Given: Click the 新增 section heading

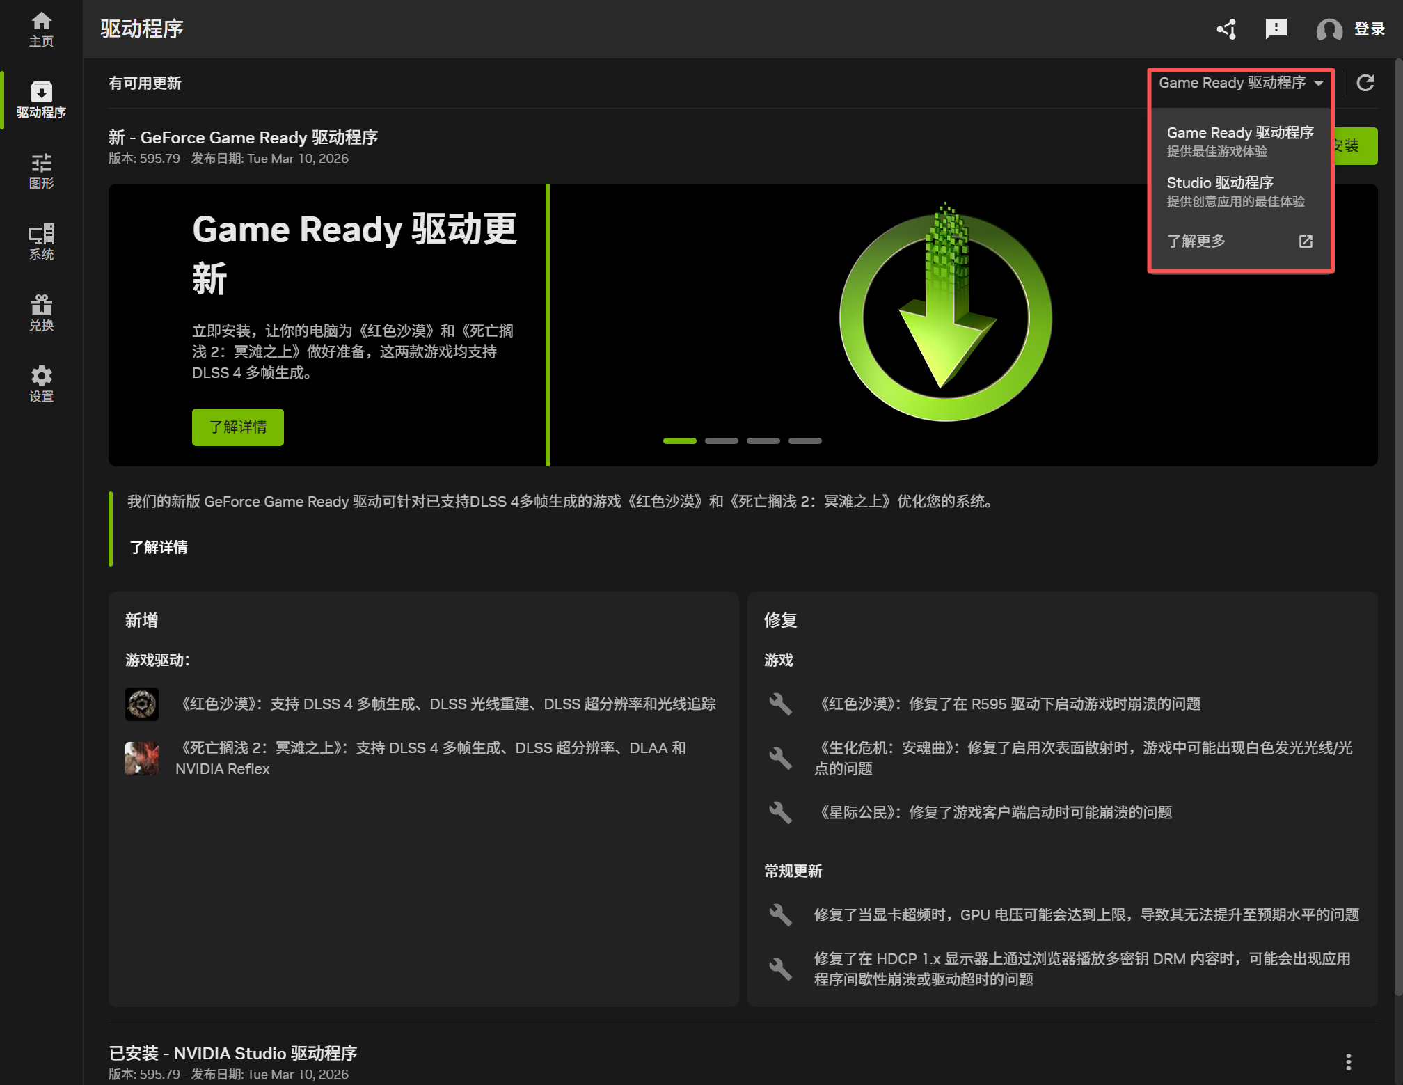Looking at the screenshot, I should pyautogui.click(x=141, y=621).
